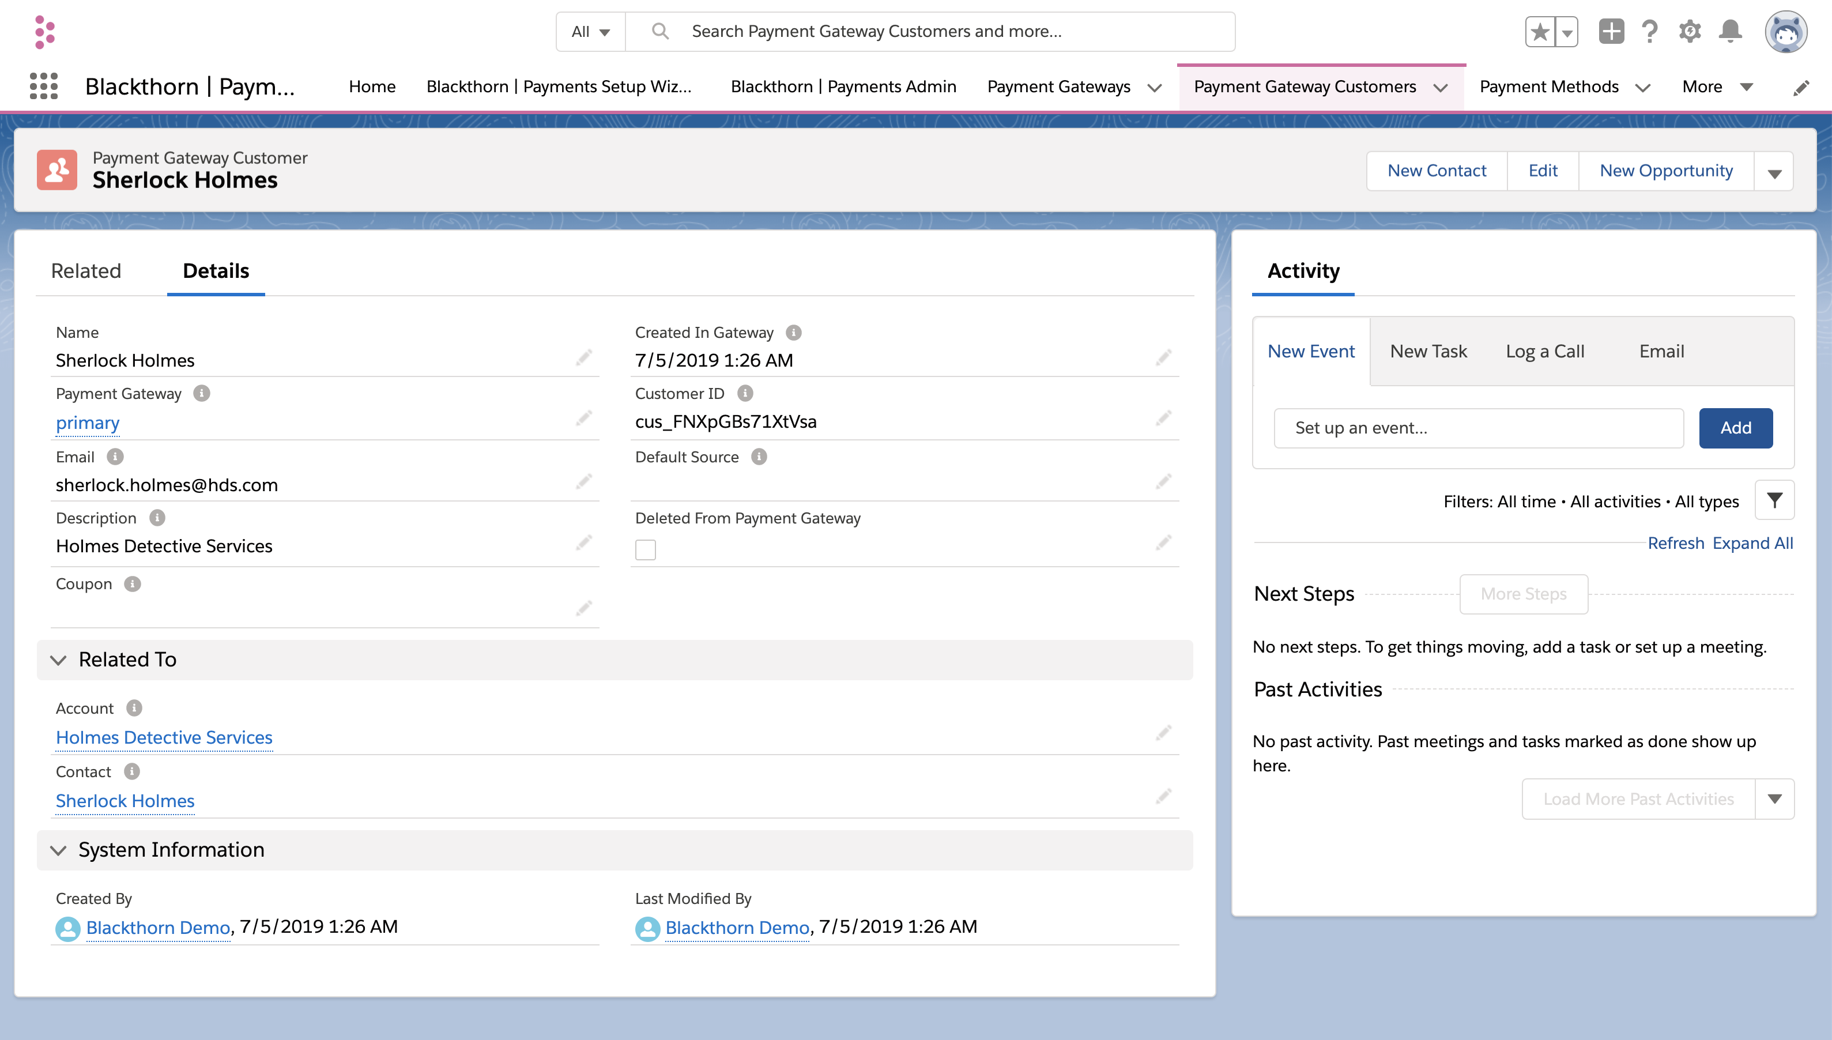Click the global search input field

coord(930,32)
